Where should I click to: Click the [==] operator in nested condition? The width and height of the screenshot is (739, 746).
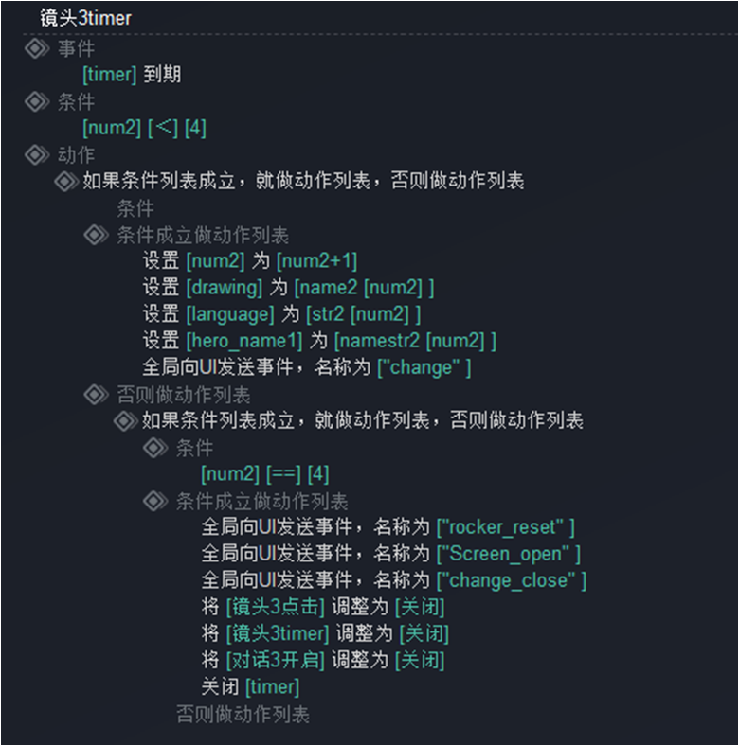tap(283, 474)
